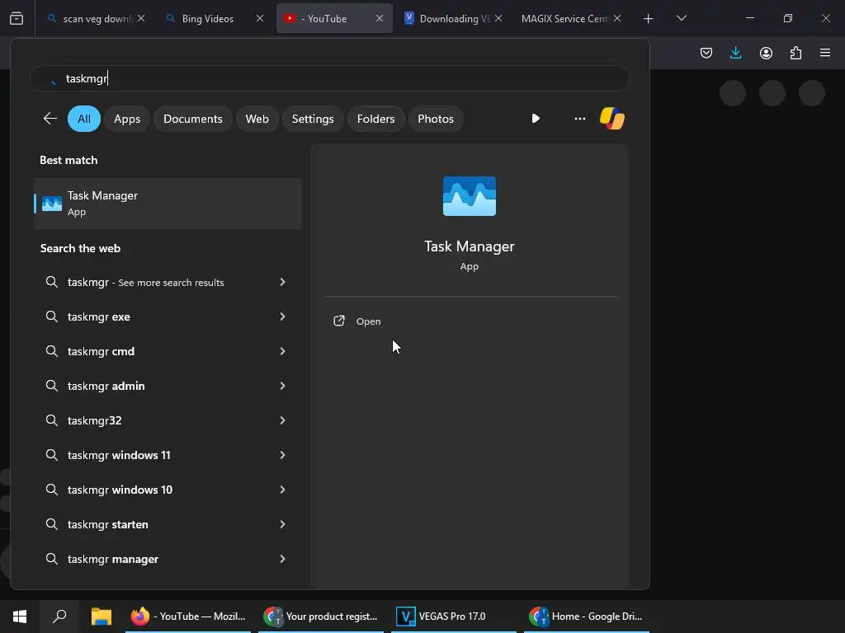845x633 pixels.
Task: Click the taskbar Search icon
Action: coord(59,617)
